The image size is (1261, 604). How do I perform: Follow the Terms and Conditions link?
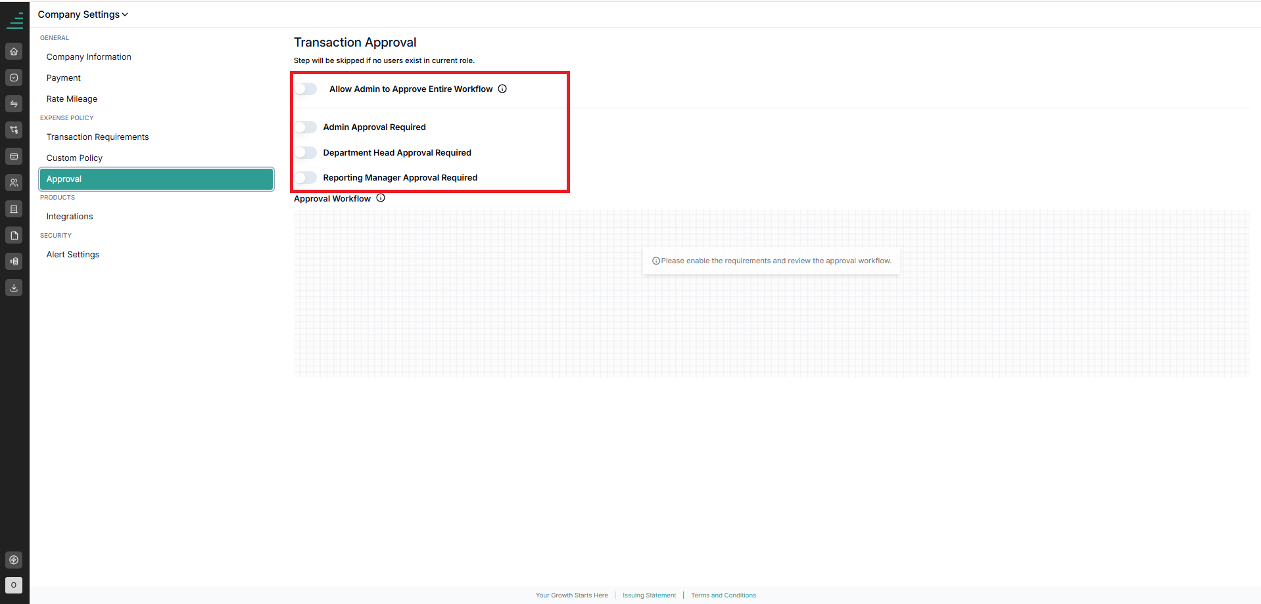tap(723, 595)
